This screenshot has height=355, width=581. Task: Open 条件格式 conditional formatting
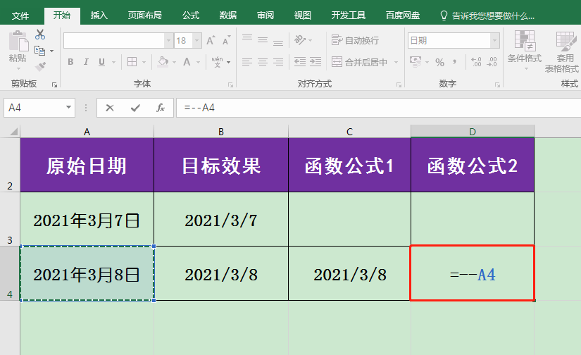524,50
